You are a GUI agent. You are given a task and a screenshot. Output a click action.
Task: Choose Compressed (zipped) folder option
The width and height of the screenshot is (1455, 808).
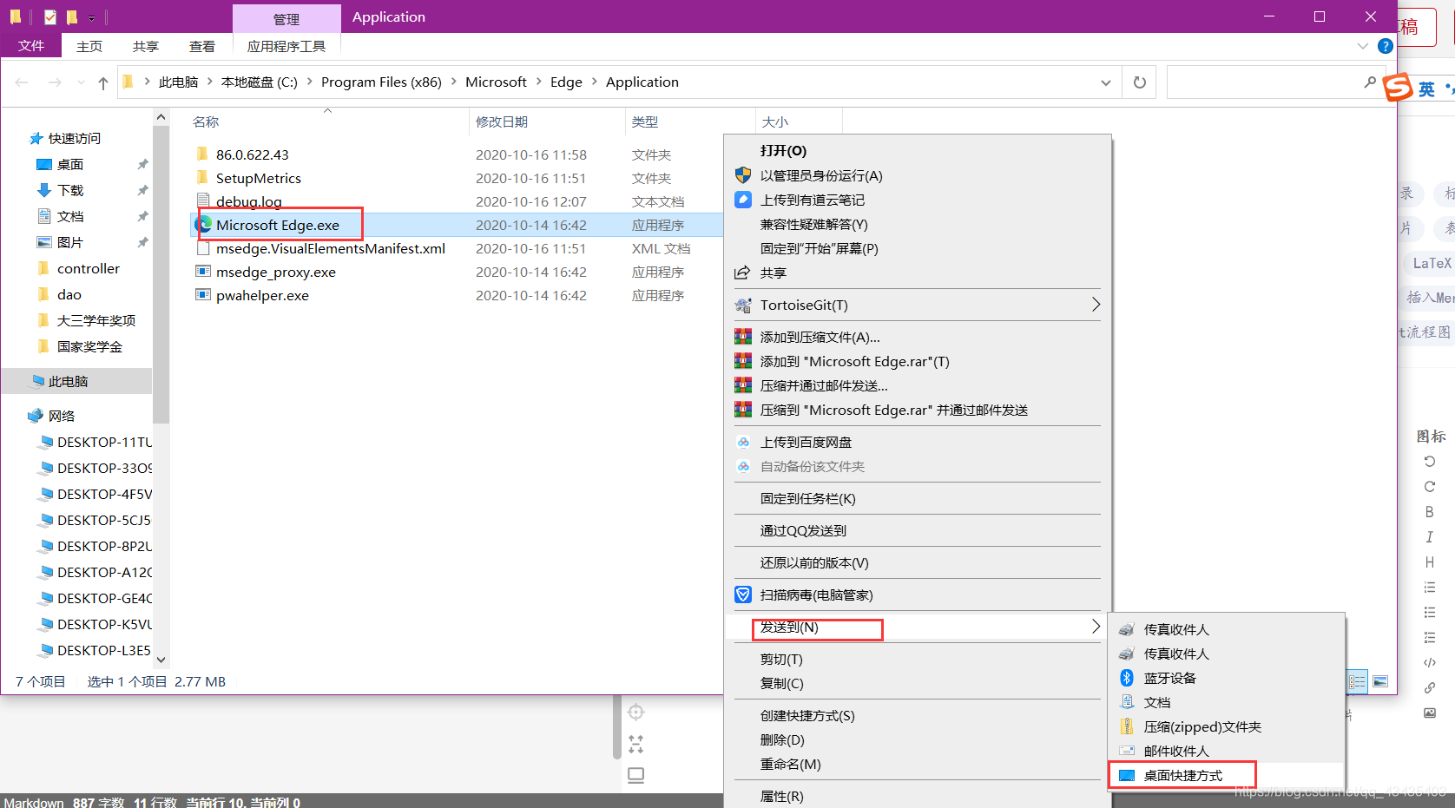pos(1227,726)
